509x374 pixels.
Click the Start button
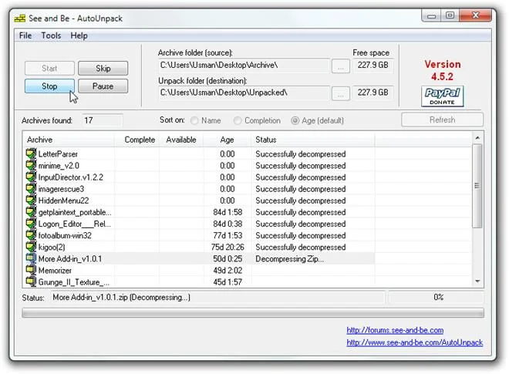(x=49, y=68)
